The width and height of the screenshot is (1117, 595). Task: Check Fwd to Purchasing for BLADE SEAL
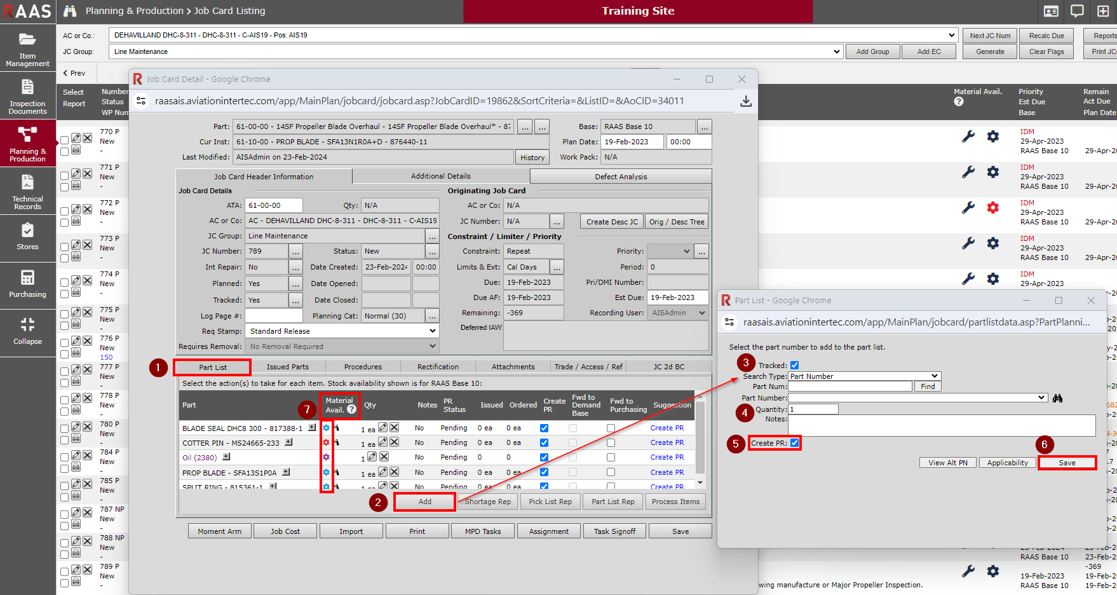[611, 428]
